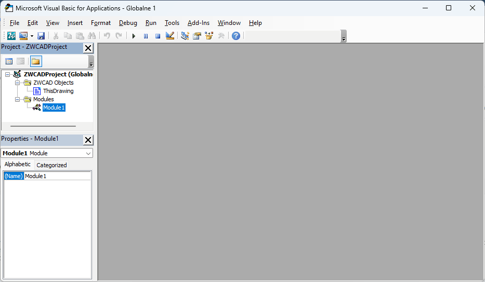Save the project with the floppy disk icon
485x282 pixels.
point(41,36)
